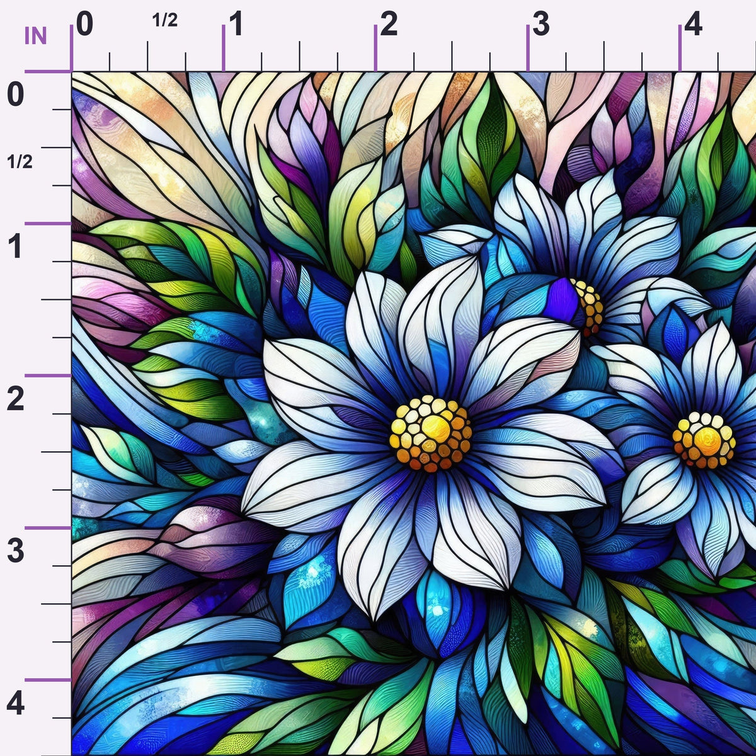Viewport: 756px width, 756px height.
Task: Click the "0" on the top ruler
Action: [85, 25]
